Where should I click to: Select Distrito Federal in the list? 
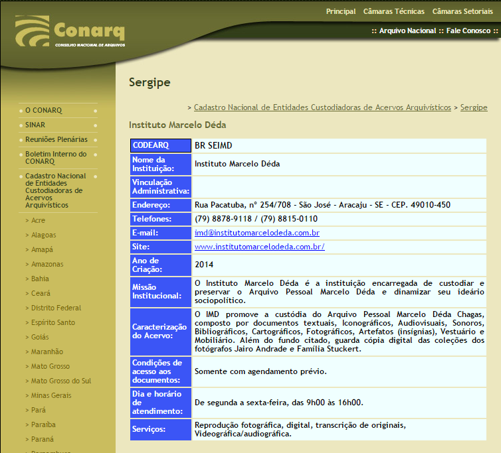56,308
